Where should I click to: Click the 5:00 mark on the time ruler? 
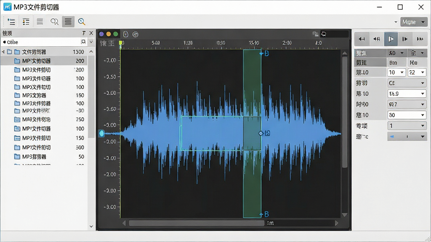pyautogui.click(x=156, y=43)
